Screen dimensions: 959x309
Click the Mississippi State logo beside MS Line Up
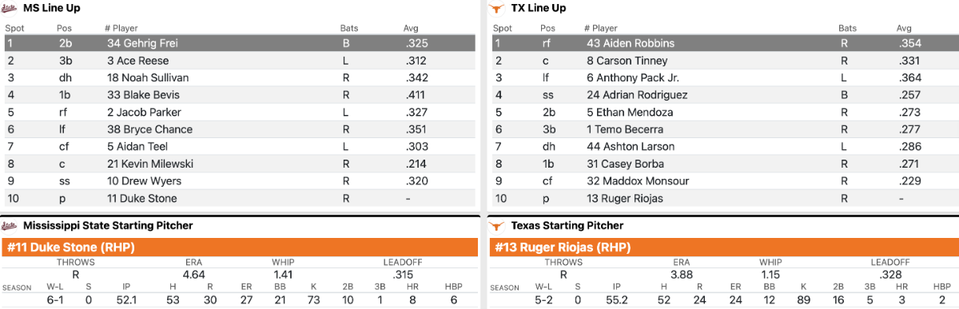point(9,8)
